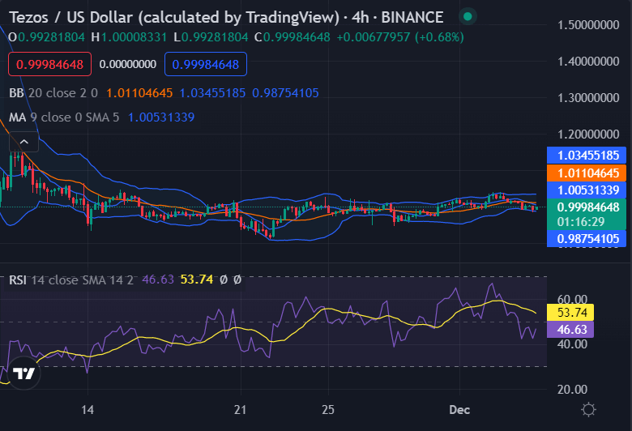Click the 1.00531339 MA price label
This screenshot has height=431, width=632.
[587, 190]
